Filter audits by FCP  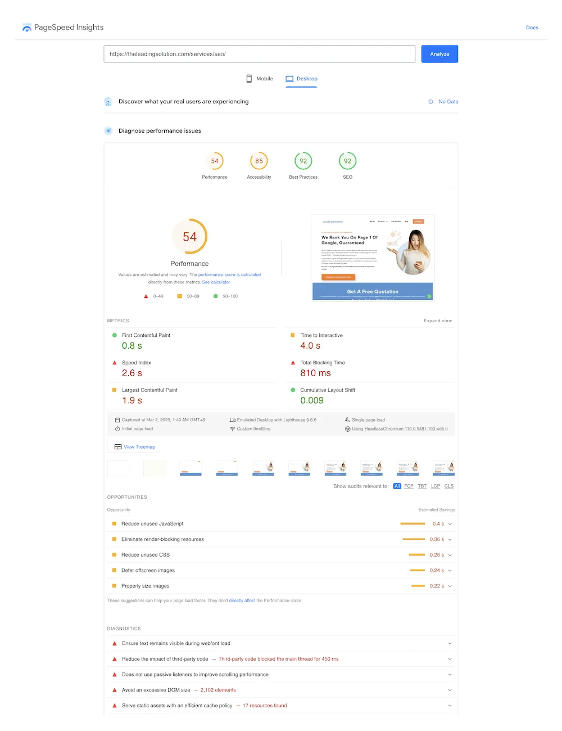pyautogui.click(x=409, y=486)
